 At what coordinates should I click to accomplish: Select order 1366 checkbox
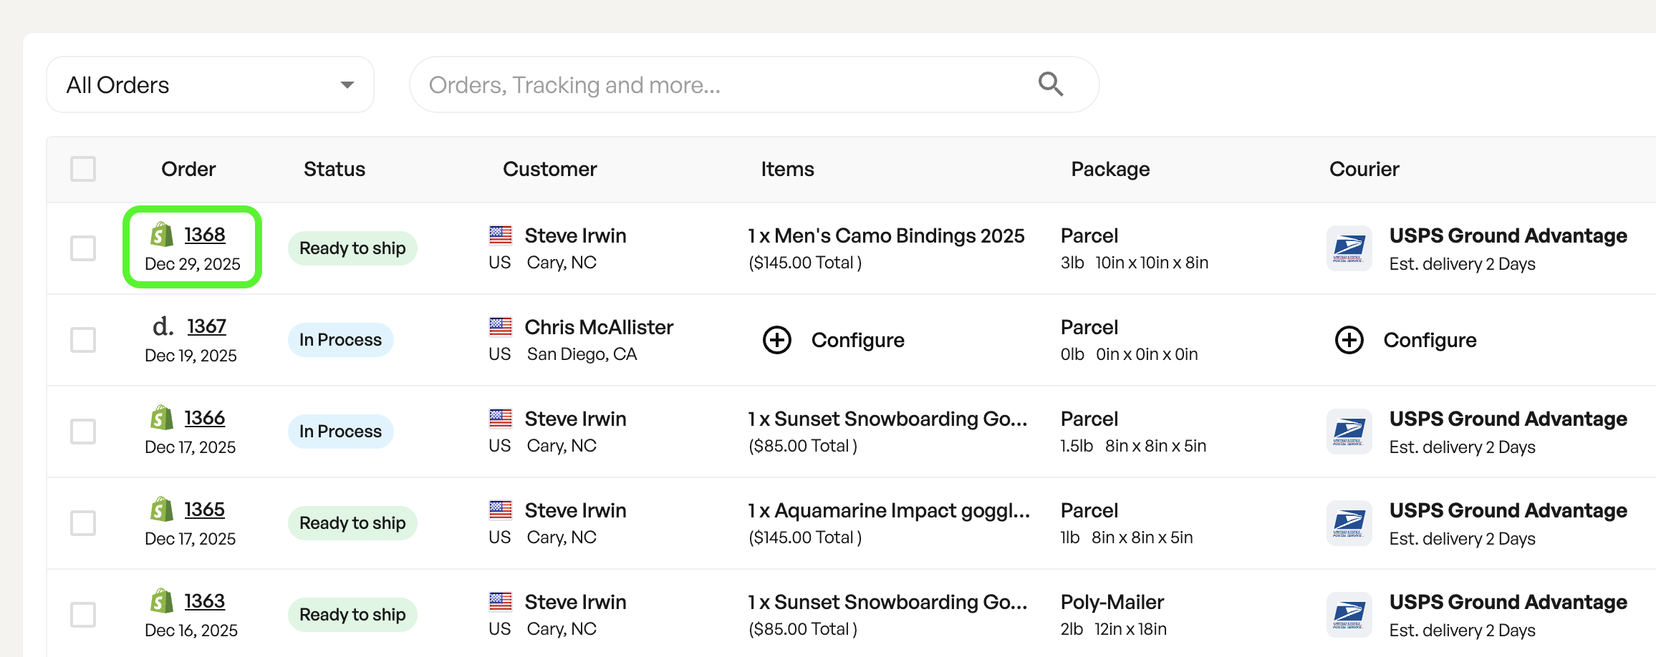tap(83, 432)
